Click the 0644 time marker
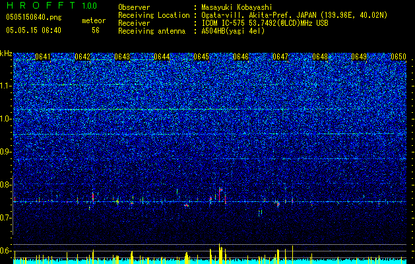415x264 pixels. coord(162,57)
